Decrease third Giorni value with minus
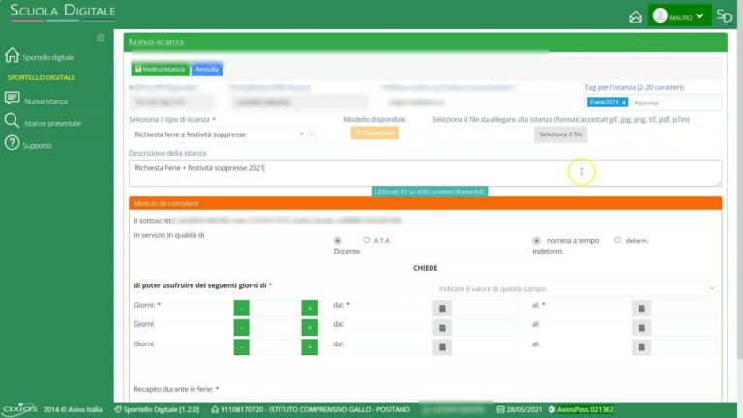This screenshot has width=743, height=418. (241, 347)
